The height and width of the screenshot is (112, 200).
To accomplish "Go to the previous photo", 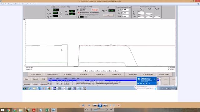I will [95, 105].
